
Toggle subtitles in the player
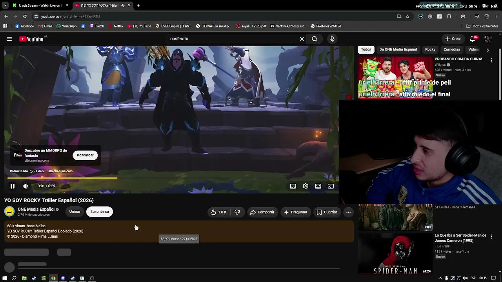point(293,186)
